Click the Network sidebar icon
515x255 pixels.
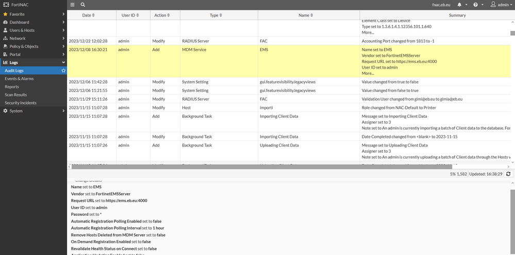(6, 38)
